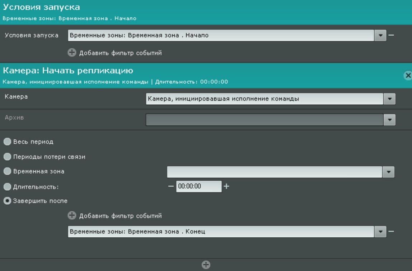Click the plus icon at the bottom to add action
412x271 pixels.
coord(206,265)
